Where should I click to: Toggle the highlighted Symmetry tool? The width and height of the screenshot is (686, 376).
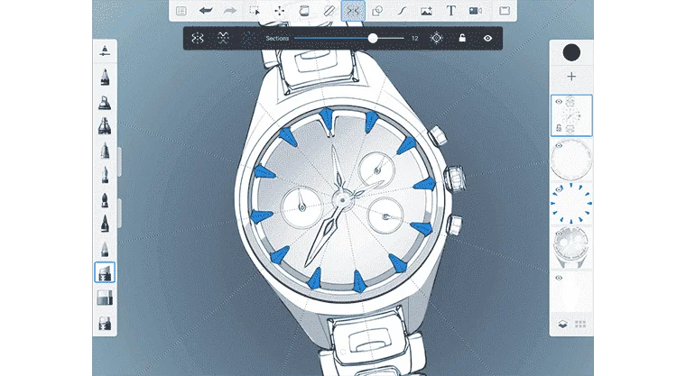pyautogui.click(x=353, y=11)
